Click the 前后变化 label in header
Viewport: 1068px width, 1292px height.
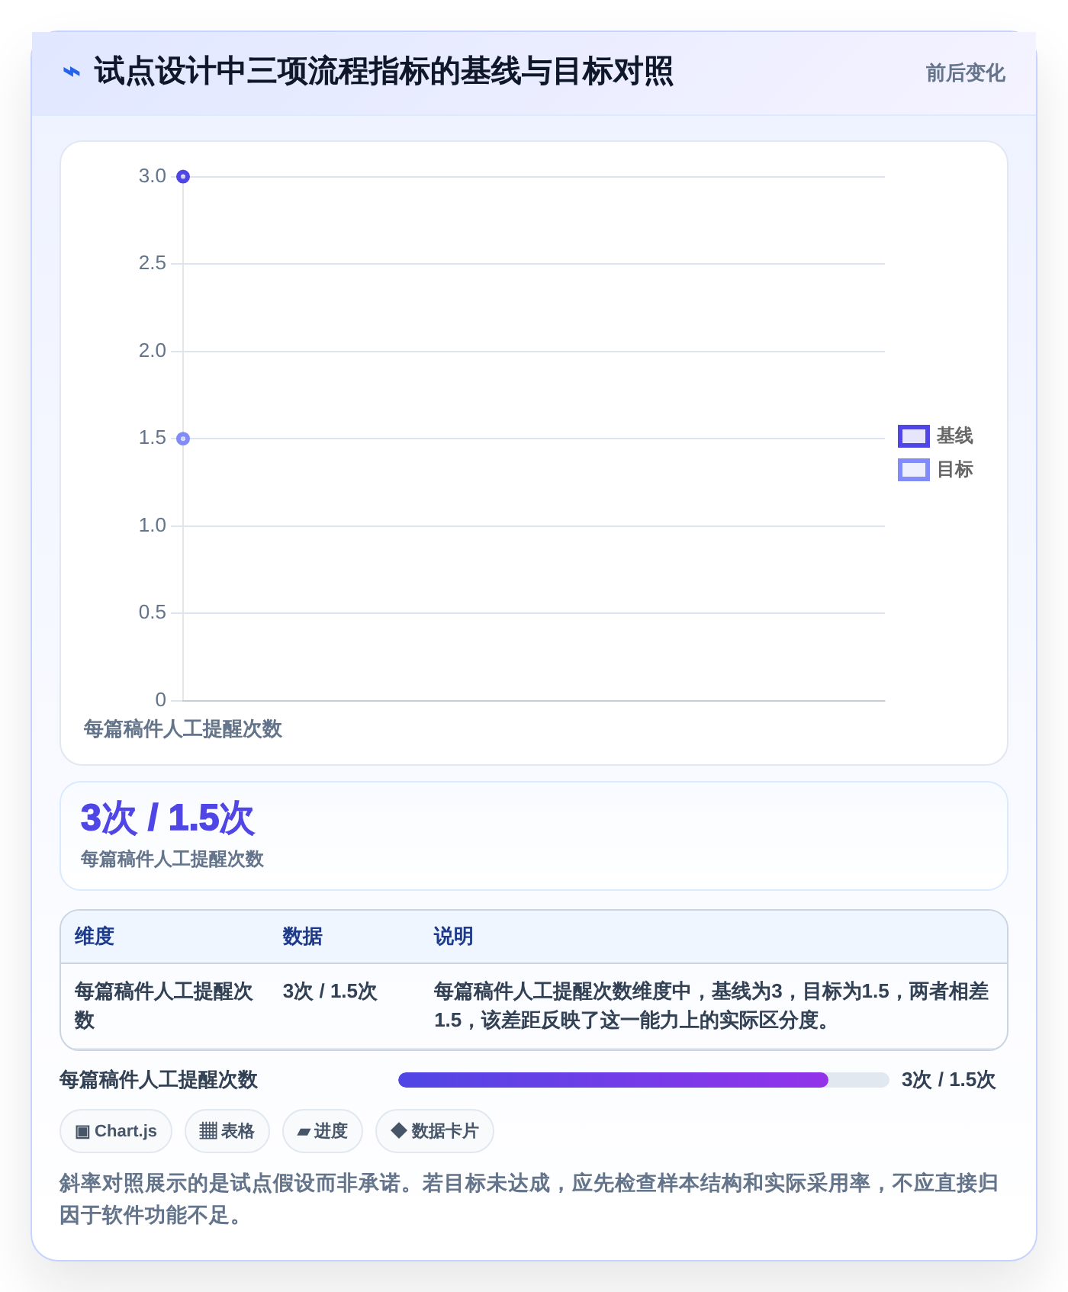[x=965, y=73]
